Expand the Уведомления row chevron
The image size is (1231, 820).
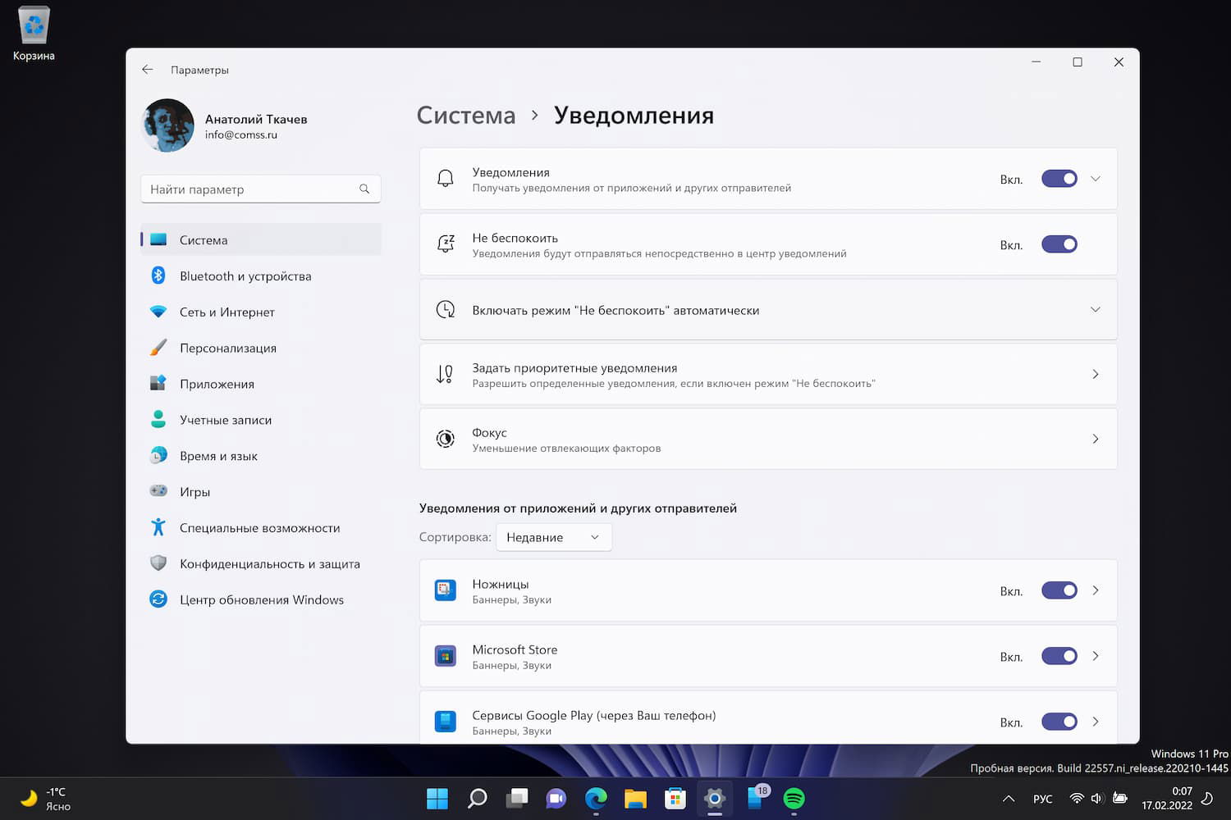coord(1096,179)
